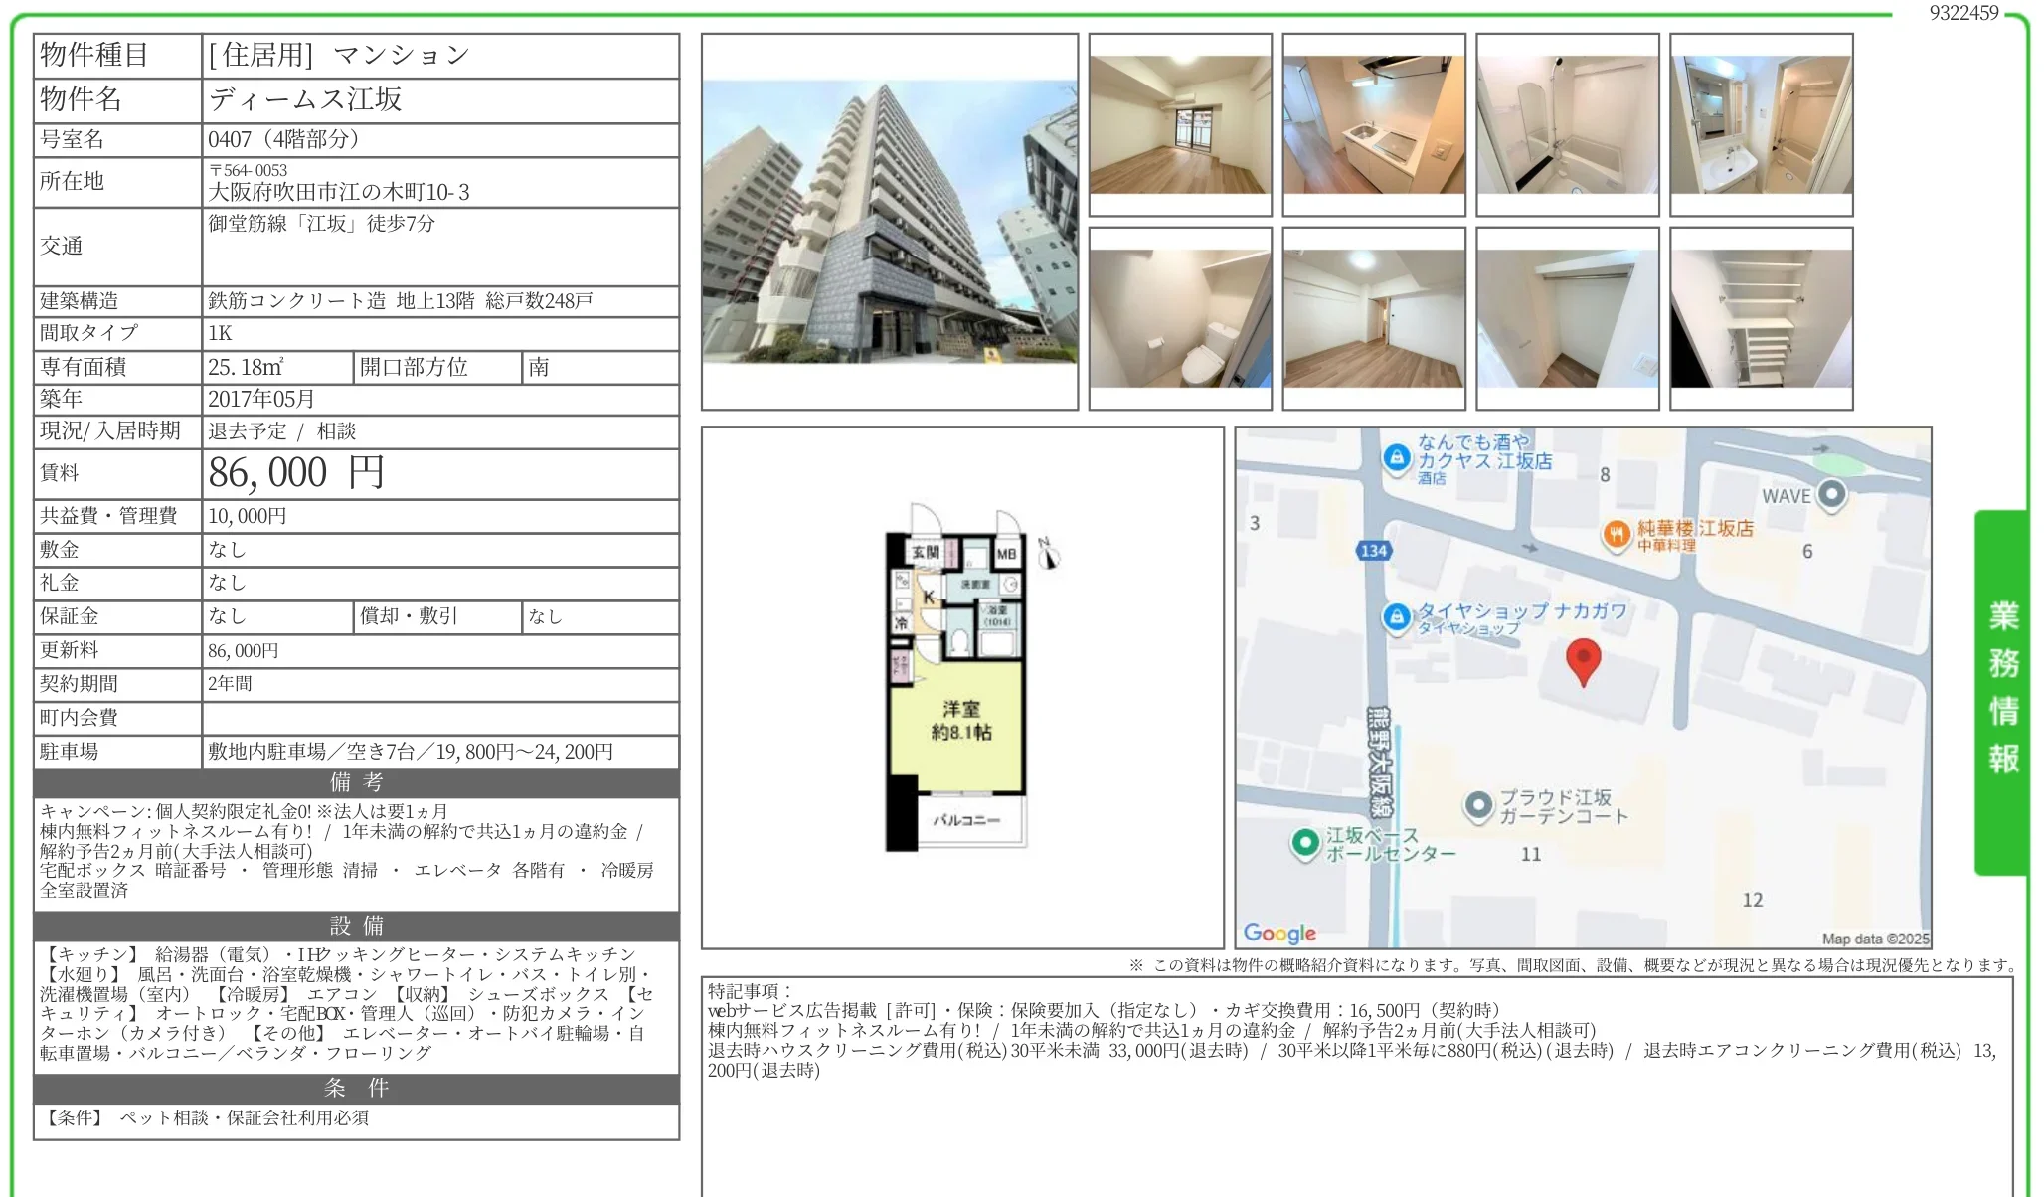
Task: Open the closet with hanging rail photo
Action: (1568, 318)
